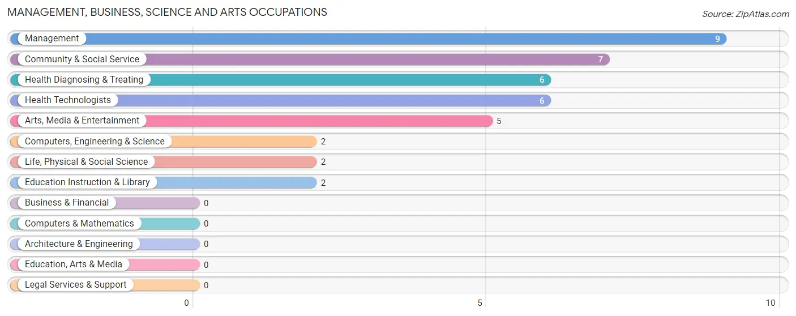This screenshot has width=796, height=316.
Task: Click the Management bar label
Action: 52,39
